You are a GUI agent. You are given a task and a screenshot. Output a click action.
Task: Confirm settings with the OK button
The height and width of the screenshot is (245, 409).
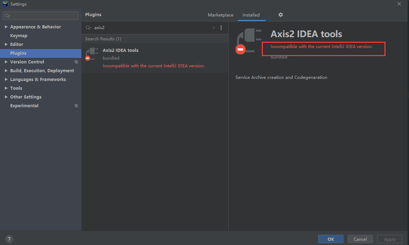(x=330, y=239)
